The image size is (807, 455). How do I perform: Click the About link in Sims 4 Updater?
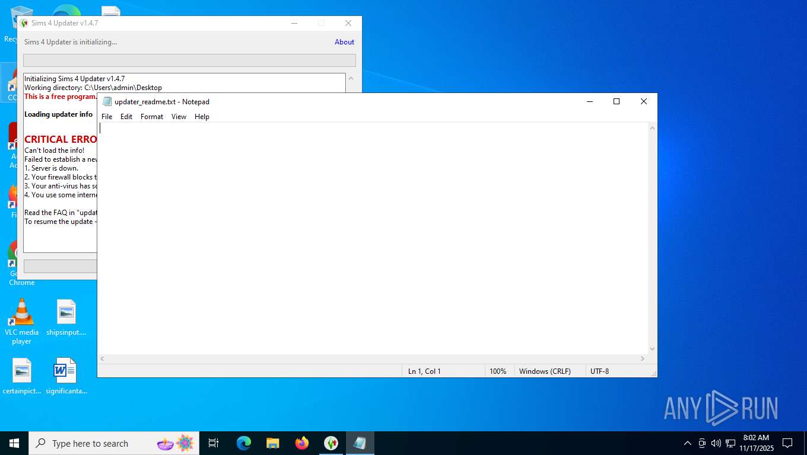(x=344, y=42)
